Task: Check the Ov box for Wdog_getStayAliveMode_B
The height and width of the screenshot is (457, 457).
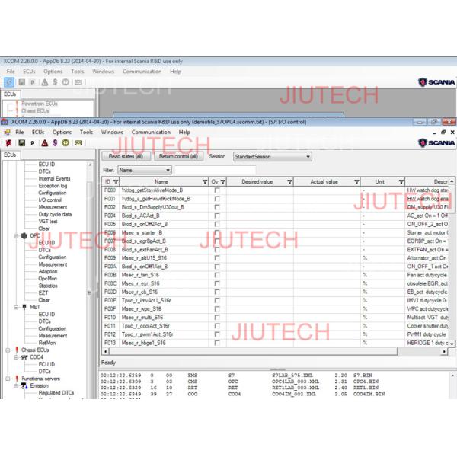Action: coord(217,190)
